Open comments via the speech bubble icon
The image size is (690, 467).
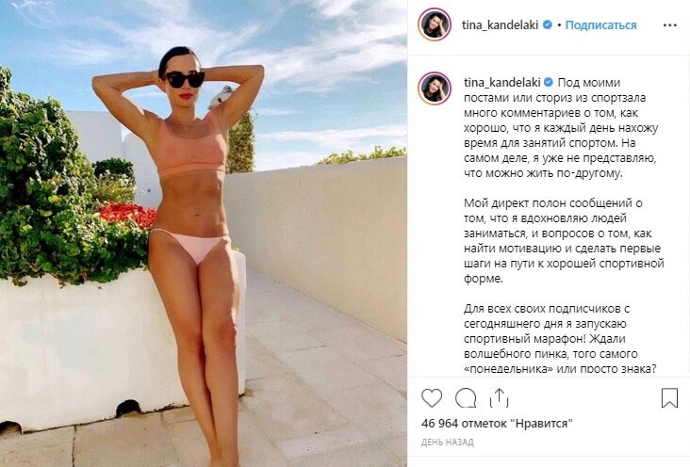(x=466, y=398)
